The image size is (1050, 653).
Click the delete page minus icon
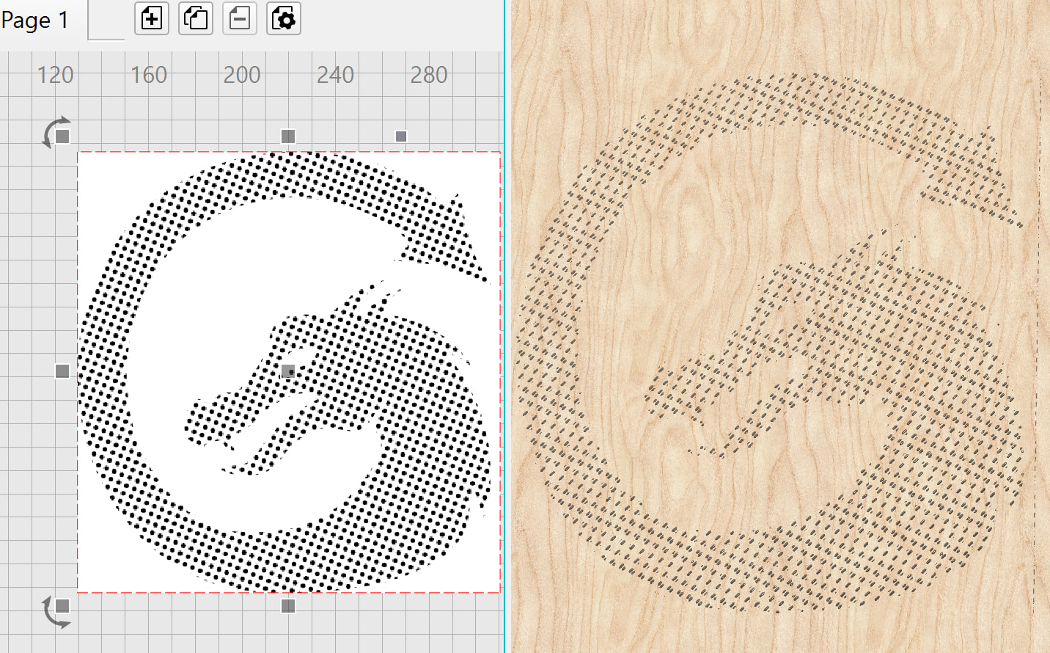[240, 18]
